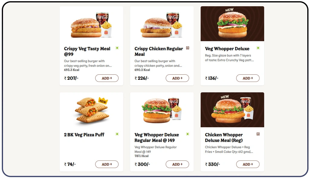Add the ₹136 Veg Whopper Deluxe to cart
Viewport: 310px width, 178px height.
tap(248, 78)
